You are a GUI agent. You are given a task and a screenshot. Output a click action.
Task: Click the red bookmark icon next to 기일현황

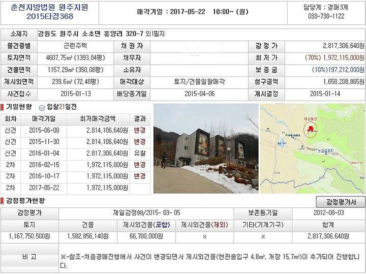point(2,107)
